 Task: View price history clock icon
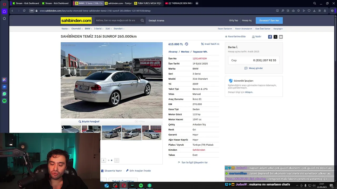tap(186, 44)
